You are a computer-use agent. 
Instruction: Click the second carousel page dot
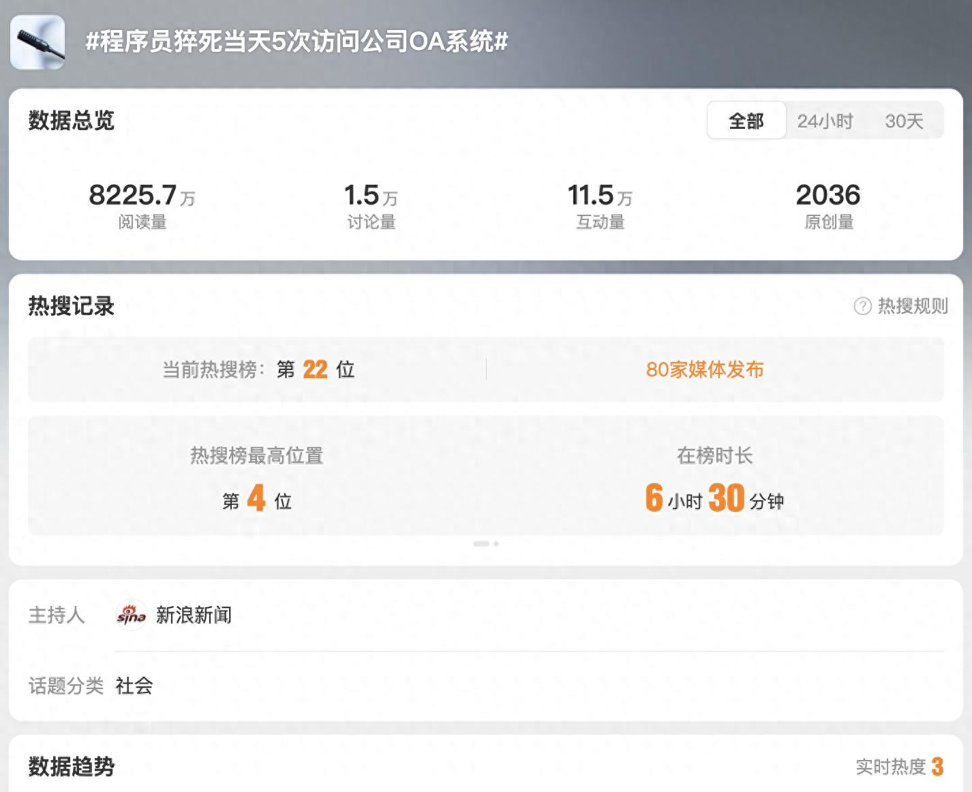coord(496,544)
